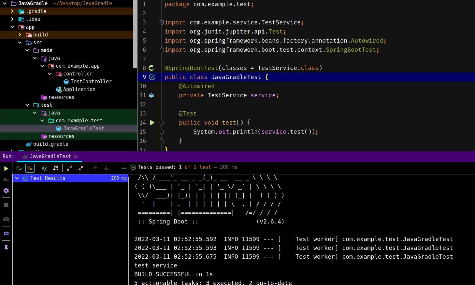Click the run gutter arrow beside test() method
Screen dimensions: 475x285
coord(152,123)
